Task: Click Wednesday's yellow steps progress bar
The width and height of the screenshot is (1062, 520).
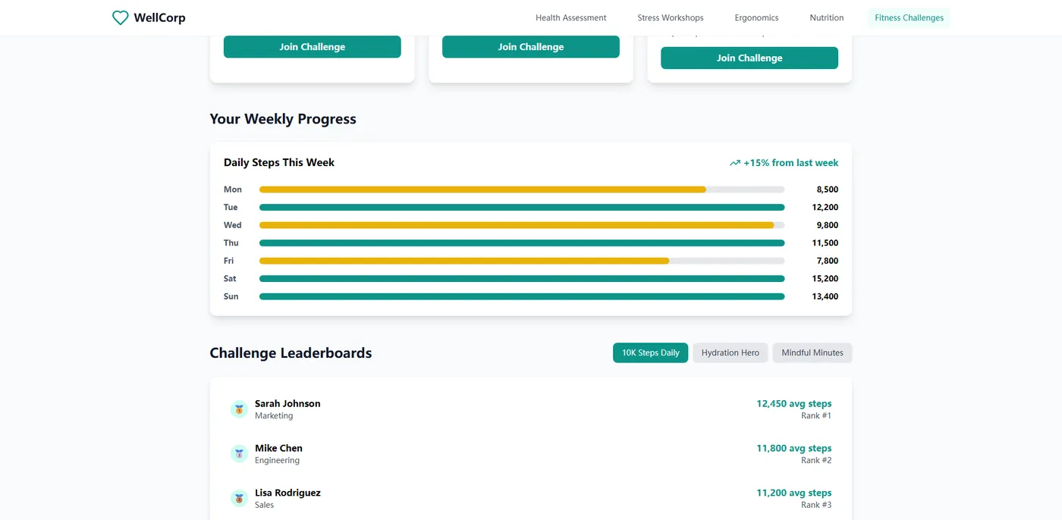Action: click(517, 225)
